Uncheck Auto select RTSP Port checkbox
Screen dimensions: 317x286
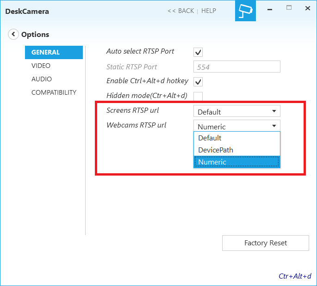198,52
